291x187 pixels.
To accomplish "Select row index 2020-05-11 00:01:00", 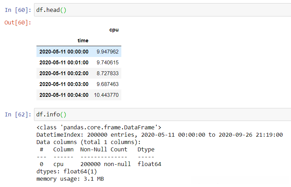I will point(64,63).
